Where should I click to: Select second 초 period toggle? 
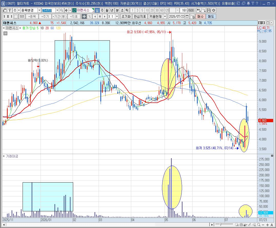pos(122,10)
